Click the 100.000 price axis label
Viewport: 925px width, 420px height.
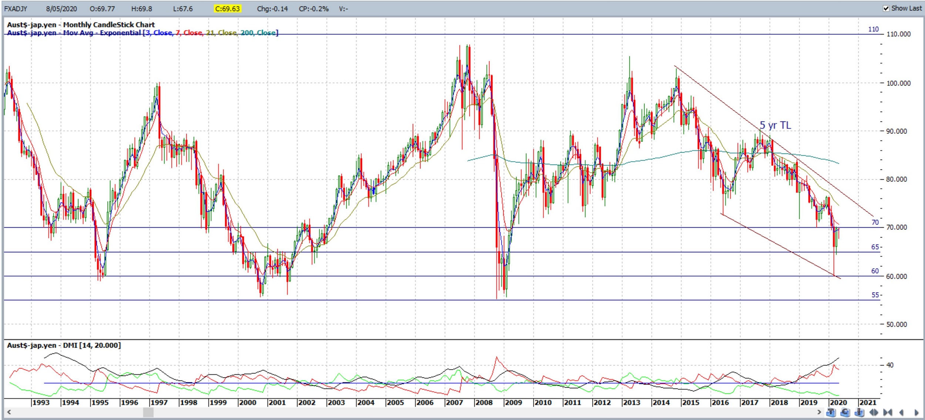pyautogui.click(x=898, y=83)
